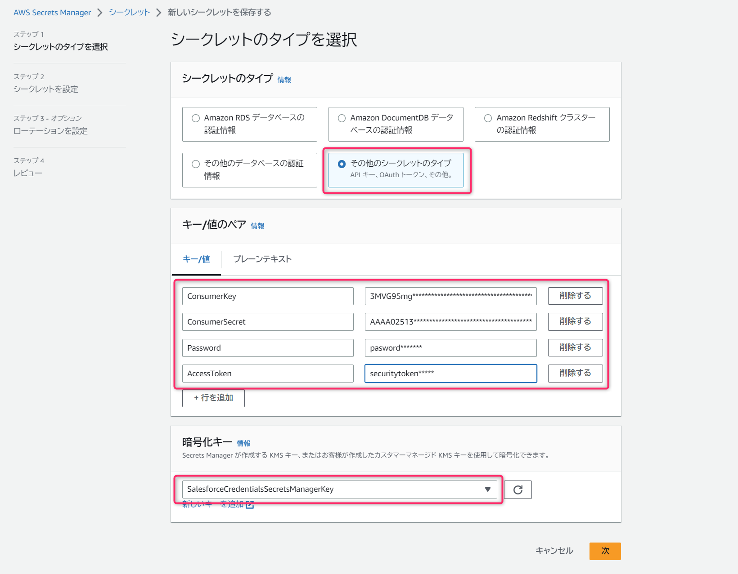Viewport: 738px width, 574px height.
Task: Click step 4 レビュー in sidebar
Action: pyautogui.click(x=28, y=173)
